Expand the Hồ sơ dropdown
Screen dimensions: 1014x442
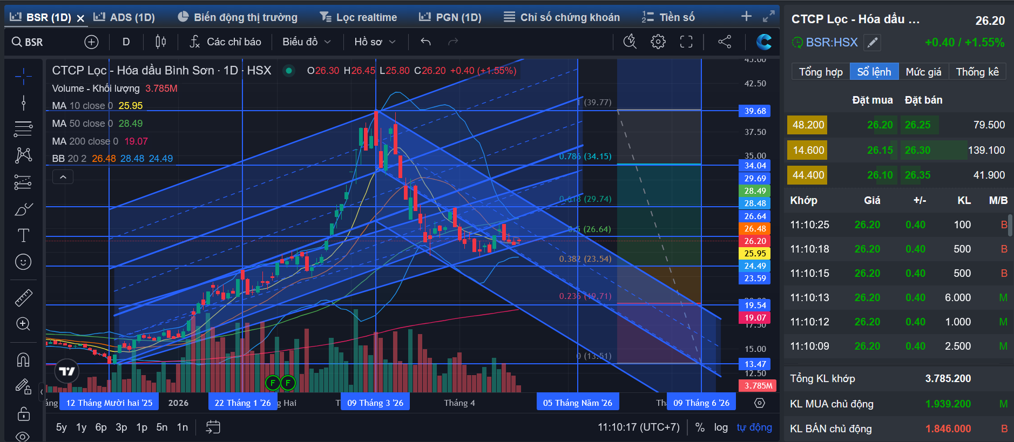pyautogui.click(x=375, y=42)
